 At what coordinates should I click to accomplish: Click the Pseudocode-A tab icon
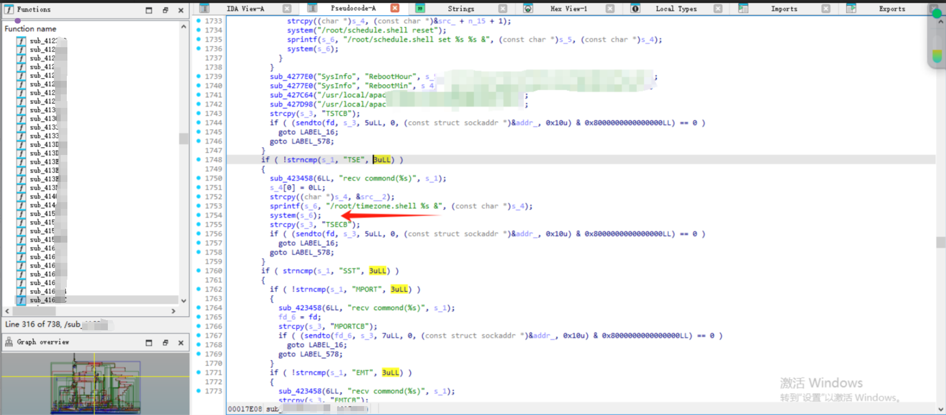pyautogui.click(x=312, y=8)
